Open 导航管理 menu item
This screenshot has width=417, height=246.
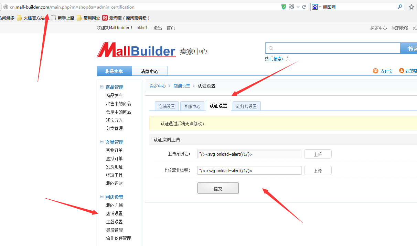114,230
